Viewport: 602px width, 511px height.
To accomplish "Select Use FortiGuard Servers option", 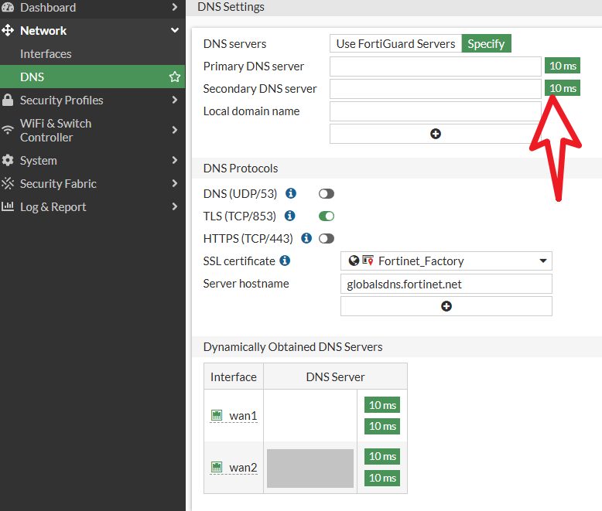I will 395,44.
